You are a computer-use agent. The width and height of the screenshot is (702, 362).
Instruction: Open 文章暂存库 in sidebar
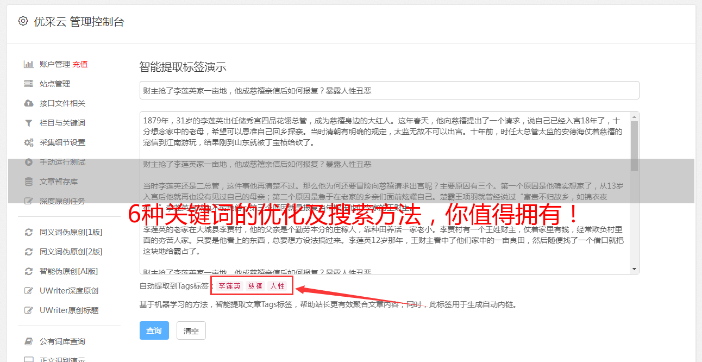click(59, 182)
